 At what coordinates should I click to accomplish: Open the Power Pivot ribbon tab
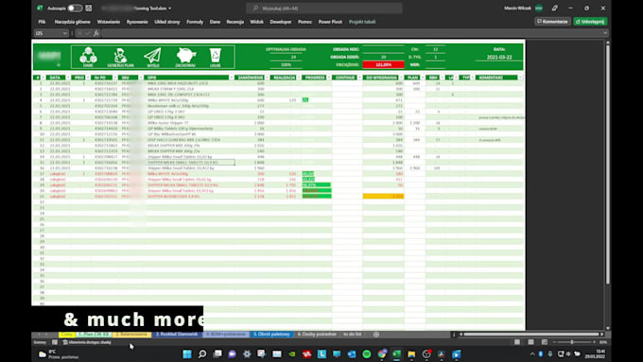point(330,22)
